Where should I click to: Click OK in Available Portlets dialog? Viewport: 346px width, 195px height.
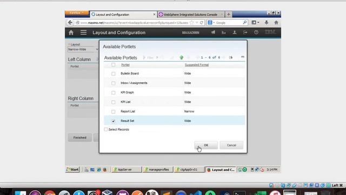(206, 145)
